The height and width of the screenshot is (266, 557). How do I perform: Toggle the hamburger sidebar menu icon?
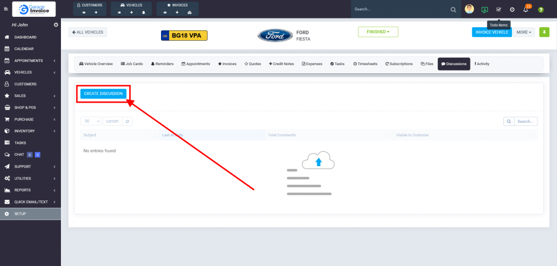point(5,9)
